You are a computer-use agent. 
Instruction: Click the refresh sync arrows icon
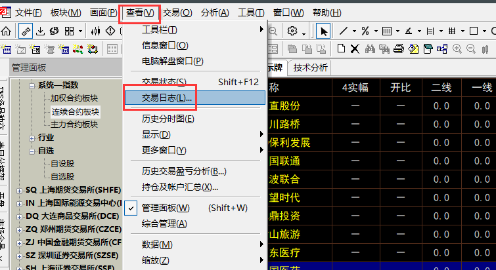54,31
